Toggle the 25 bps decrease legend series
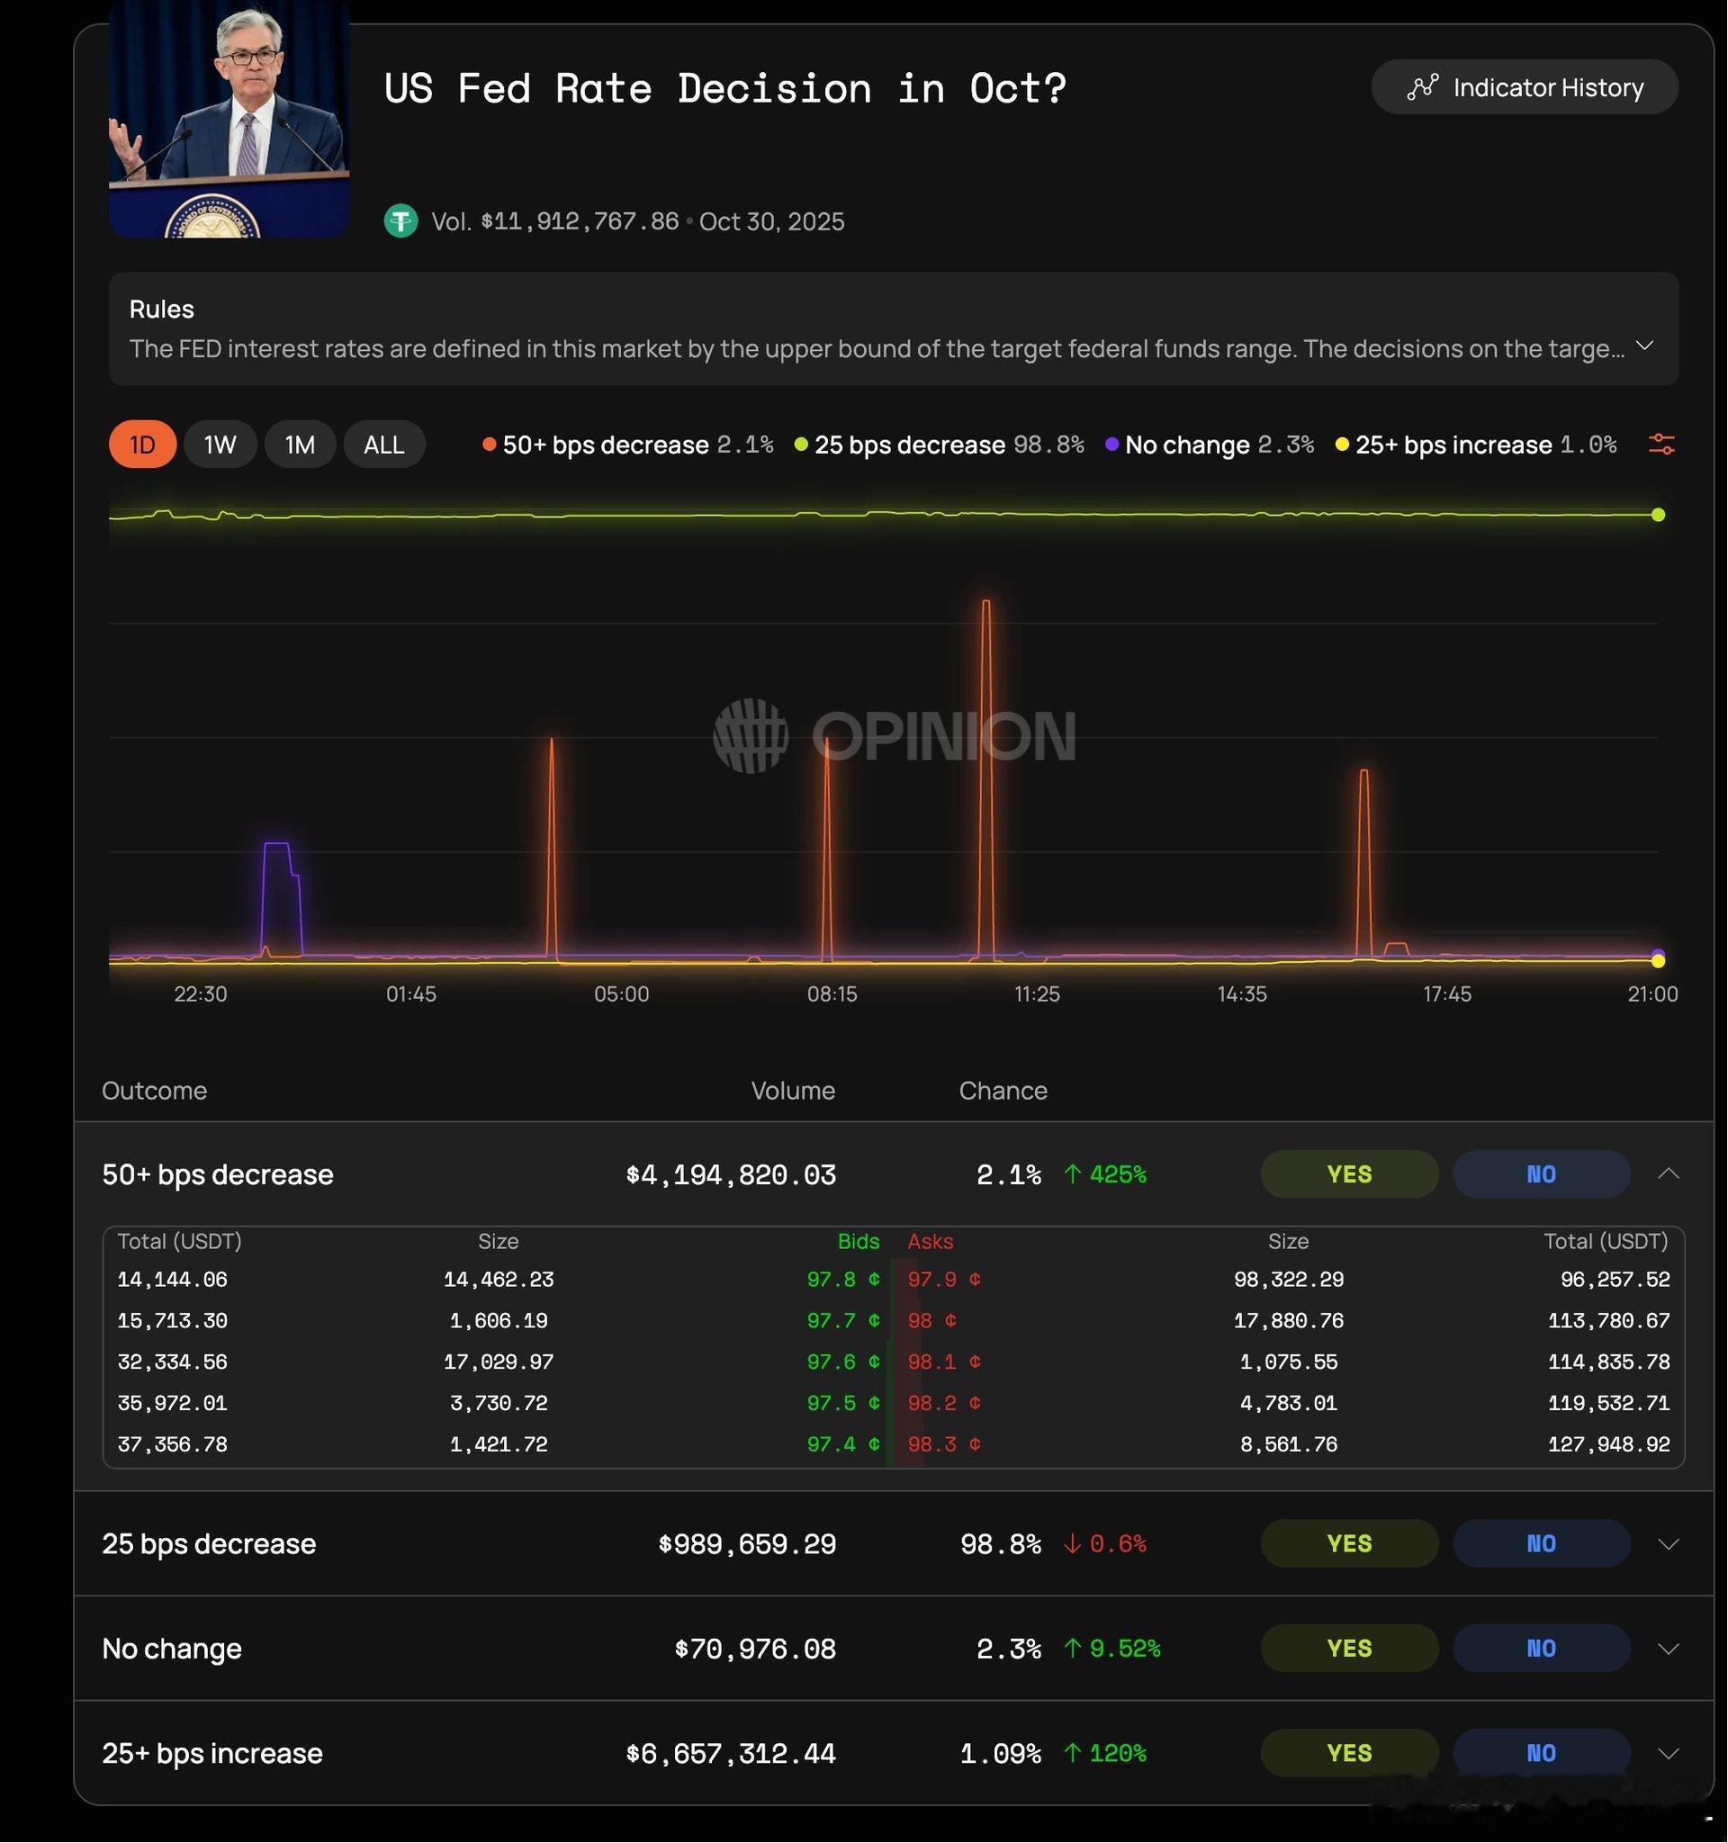This screenshot has height=1843, width=1728. click(x=908, y=444)
